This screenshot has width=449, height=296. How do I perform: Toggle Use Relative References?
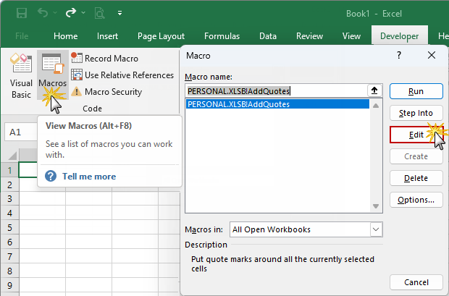122,75
